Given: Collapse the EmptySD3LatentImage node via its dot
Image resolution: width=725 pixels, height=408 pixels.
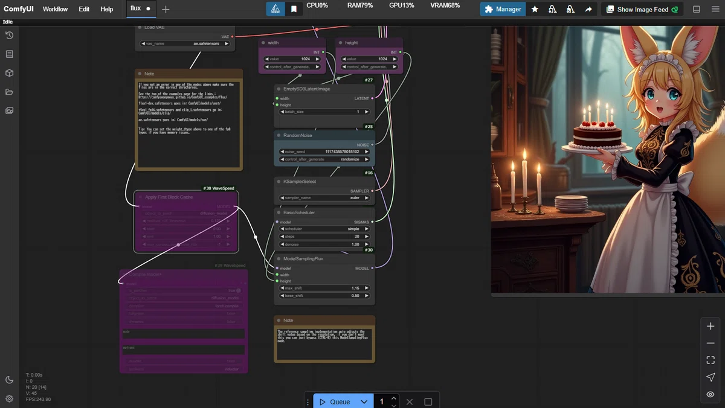Looking at the screenshot, I should pos(279,89).
